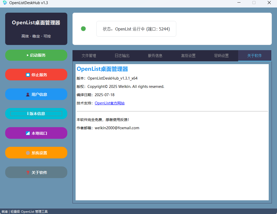Switch to the 文件管理 tab
The image size is (277, 214).
89,56
